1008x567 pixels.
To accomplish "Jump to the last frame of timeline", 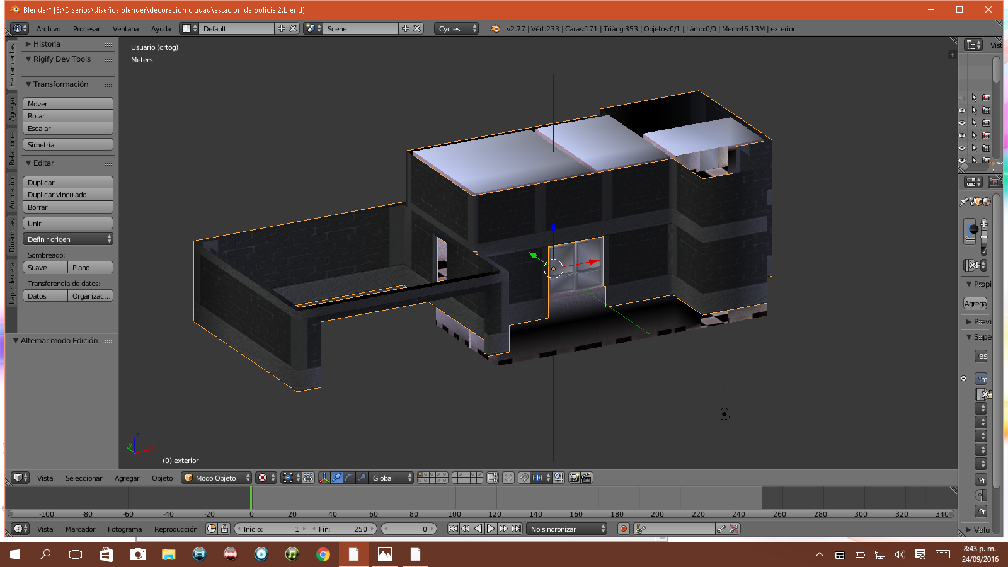I will click(517, 529).
